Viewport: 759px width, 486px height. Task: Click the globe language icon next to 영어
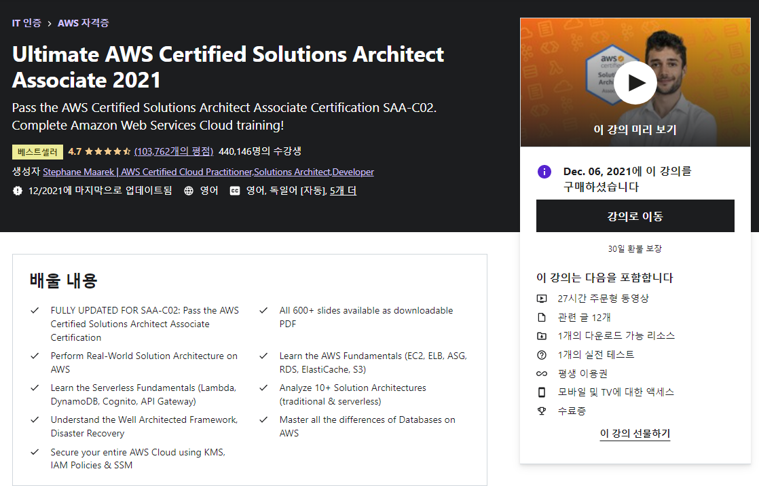pos(189,191)
